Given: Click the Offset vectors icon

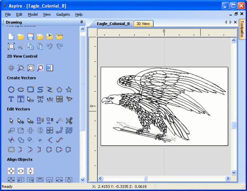Looking at the screenshot, I should tap(11, 140).
